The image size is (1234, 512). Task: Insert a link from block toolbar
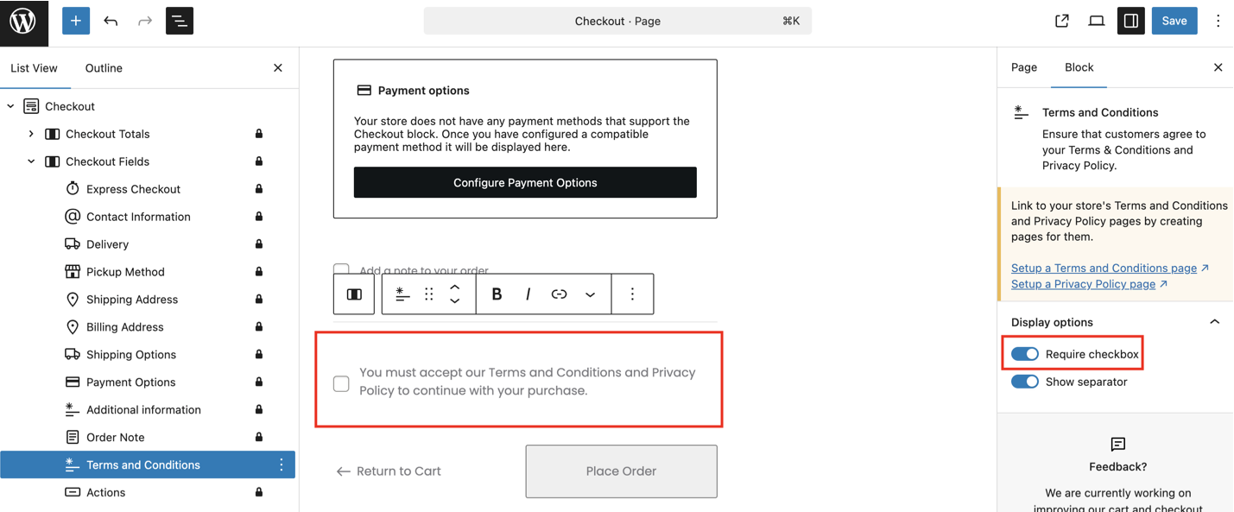click(x=559, y=294)
